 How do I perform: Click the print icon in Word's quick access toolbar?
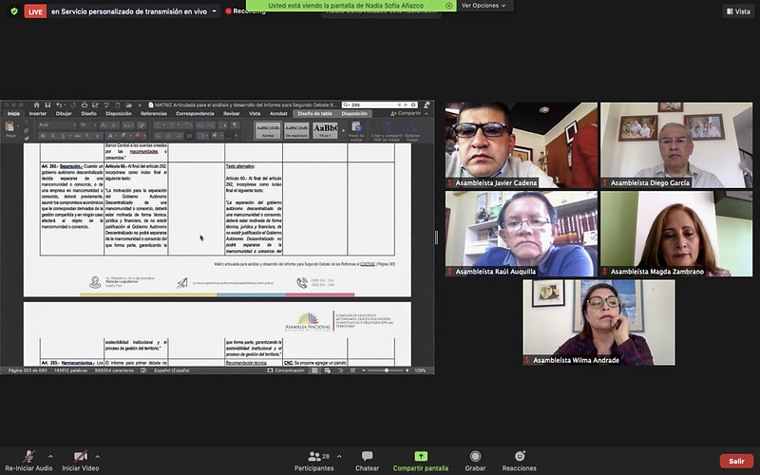point(85,104)
